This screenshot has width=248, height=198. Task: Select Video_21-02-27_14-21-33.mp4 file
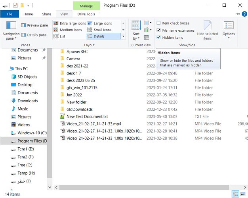click(x=94, y=124)
